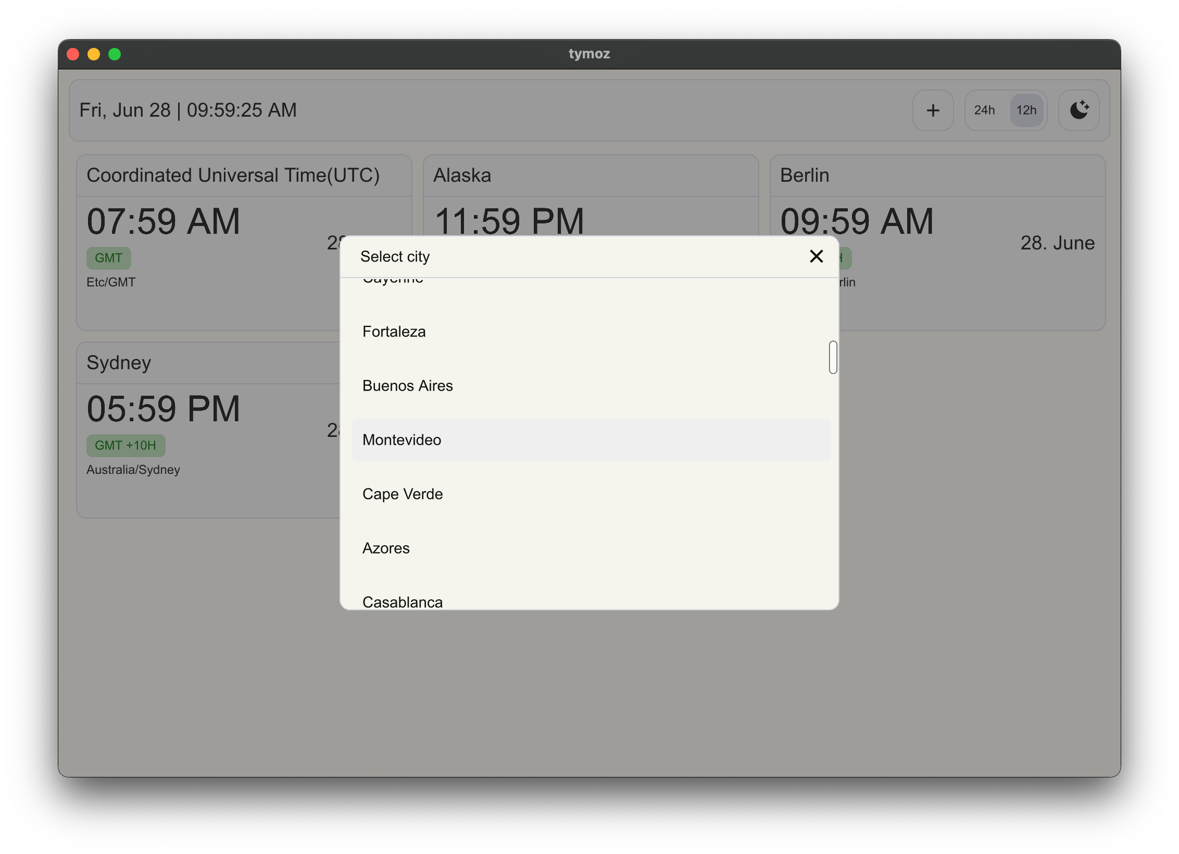Choose Casablanca at the bottom of the list

click(402, 601)
